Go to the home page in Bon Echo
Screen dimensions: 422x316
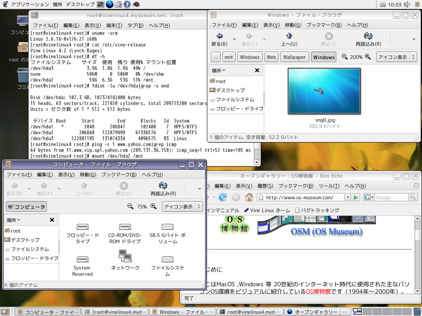click(249, 197)
